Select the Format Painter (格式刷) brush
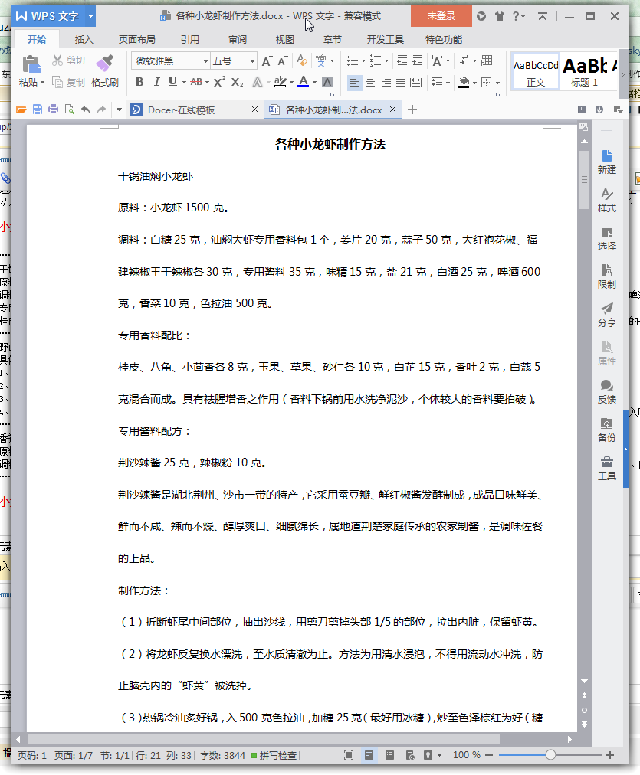This screenshot has height=775, width=640. pos(105,71)
